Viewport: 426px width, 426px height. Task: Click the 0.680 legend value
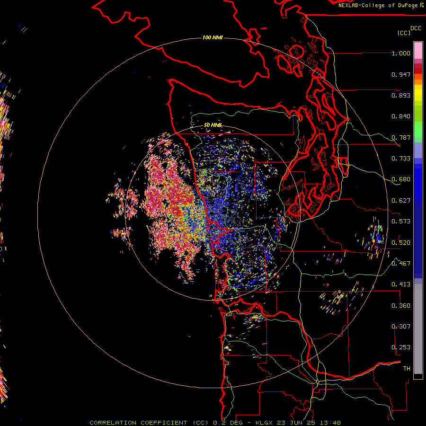pos(401,179)
